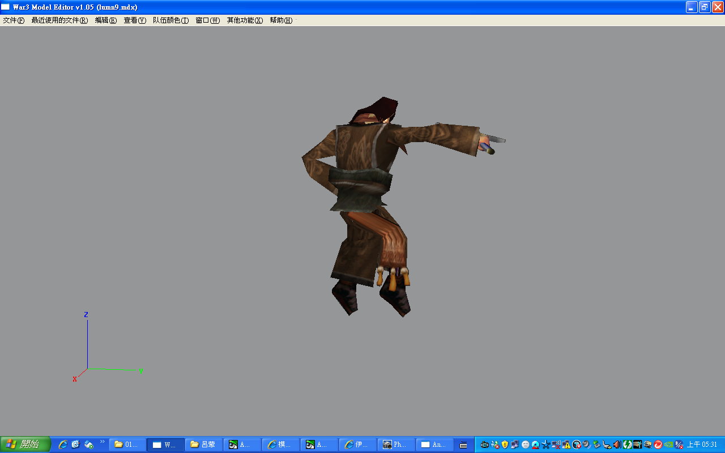Open the 文件(F) menu

pyautogui.click(x=14, y=20)
